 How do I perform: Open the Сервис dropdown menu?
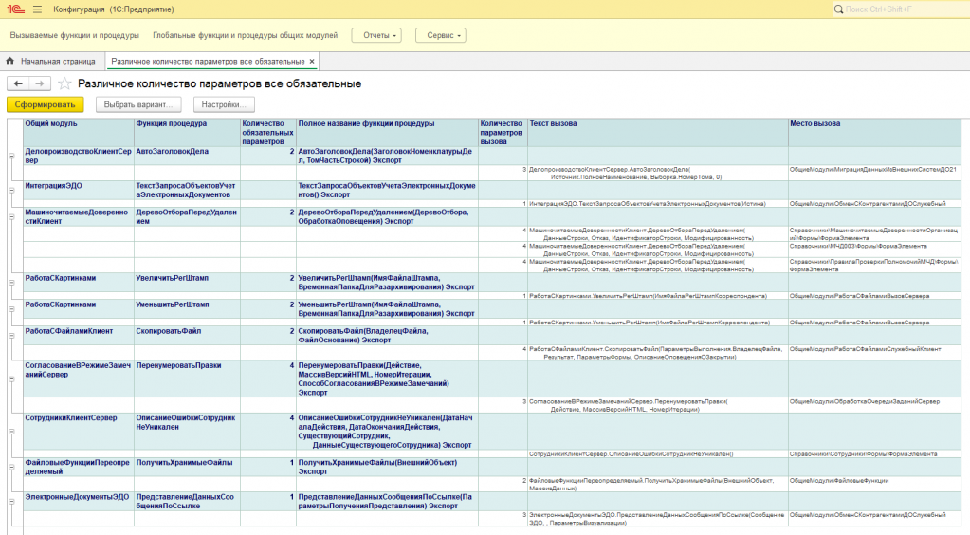click(x=440, y=35)
